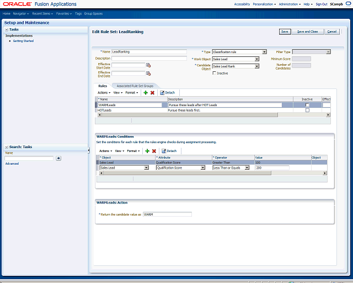Select the Greater Than condition row
Viewport: 353px width, 283px height.
(x=212, y=163)
